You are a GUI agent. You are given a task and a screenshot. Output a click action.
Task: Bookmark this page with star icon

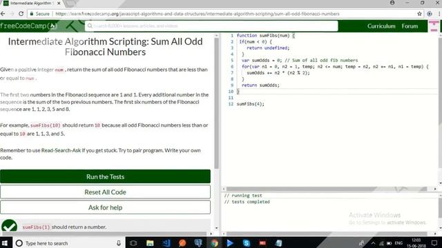click(x=419, y=14)
